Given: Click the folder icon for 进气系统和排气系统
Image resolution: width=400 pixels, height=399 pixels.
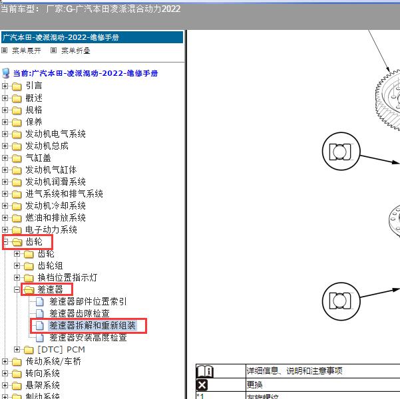Looking at the screenshot, I should (17, 194).
